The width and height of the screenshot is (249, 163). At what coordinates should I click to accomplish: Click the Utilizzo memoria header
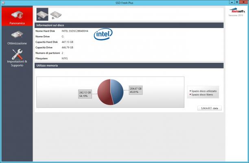[129, 66]
